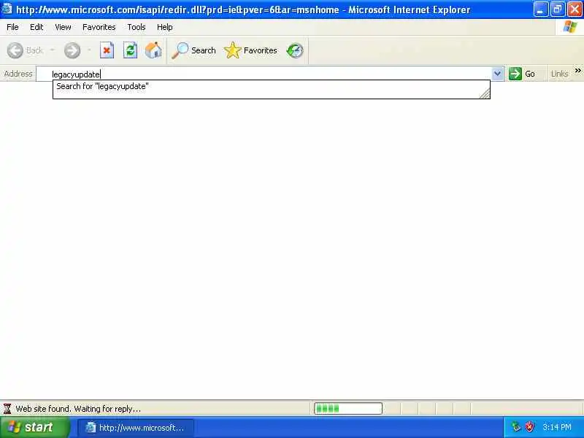Viewport: 584px width, 438px height.
Task: Click the Links toolbar label
Action: pos(559,74)
